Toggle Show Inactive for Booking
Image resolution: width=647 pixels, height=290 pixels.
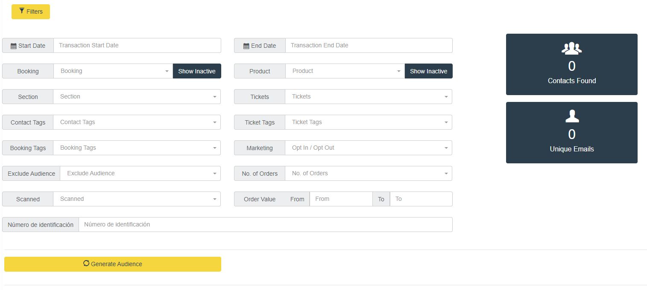pyautogui.click(x=197, y=71)
